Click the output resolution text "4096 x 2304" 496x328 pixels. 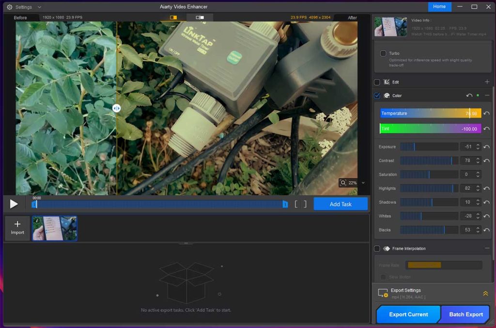point(320,17)
